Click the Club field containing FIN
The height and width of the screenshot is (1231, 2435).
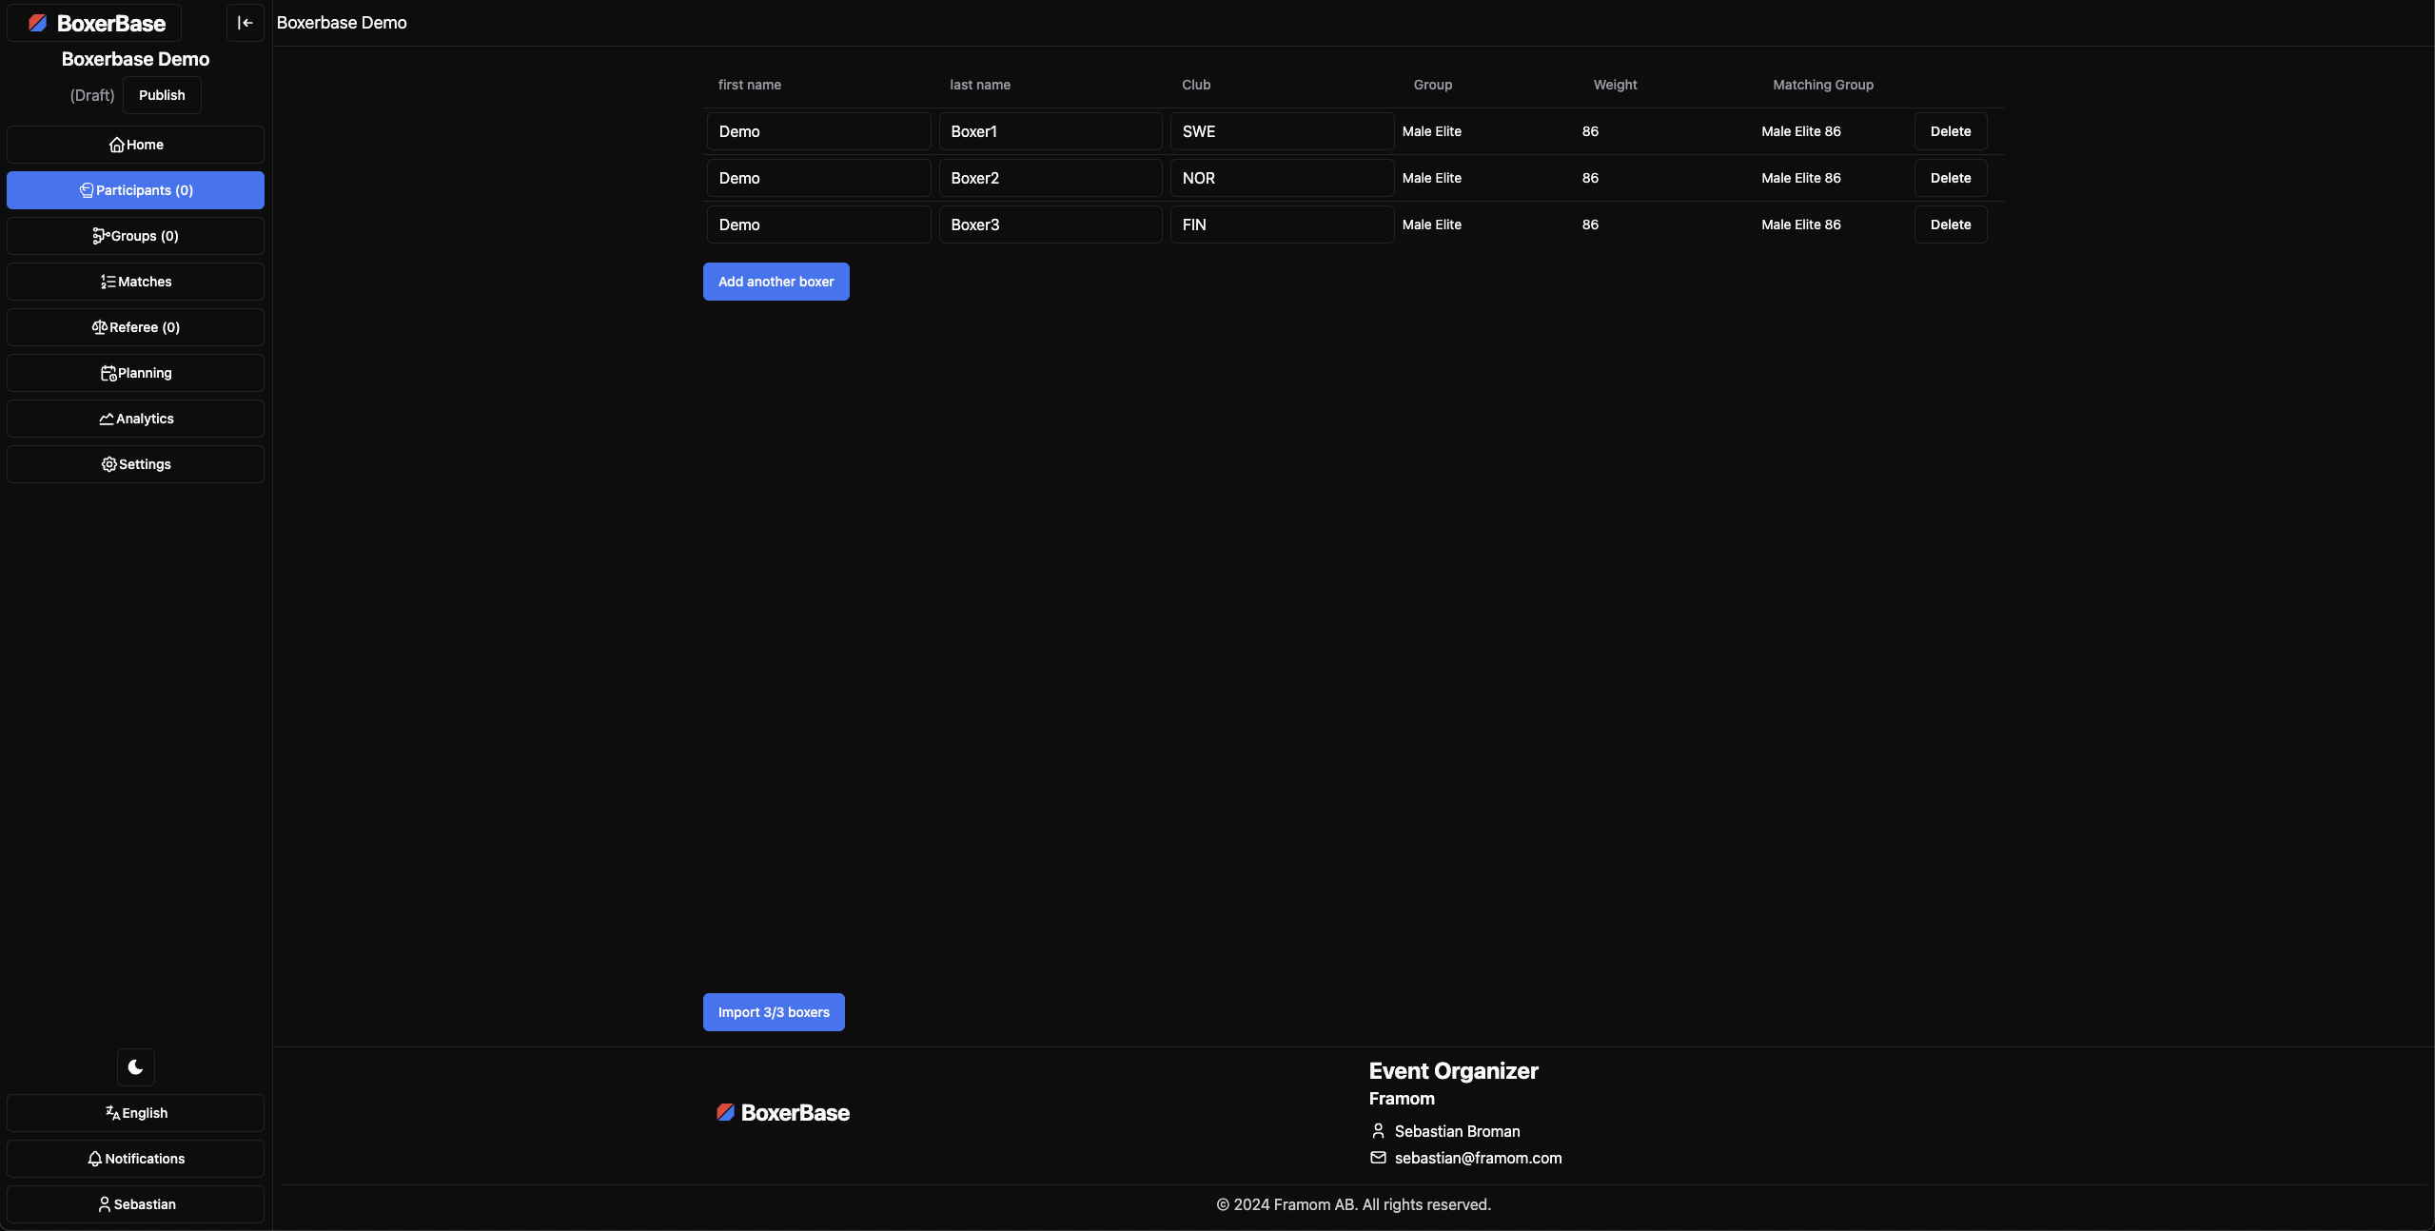pos(1281,225)
